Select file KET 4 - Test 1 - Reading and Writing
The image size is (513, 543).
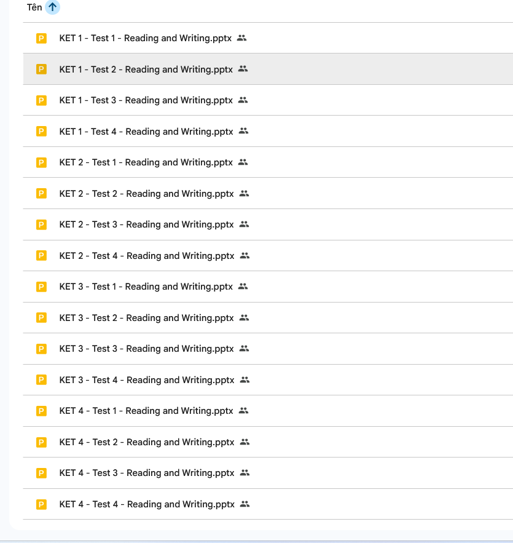coord(146,411)
